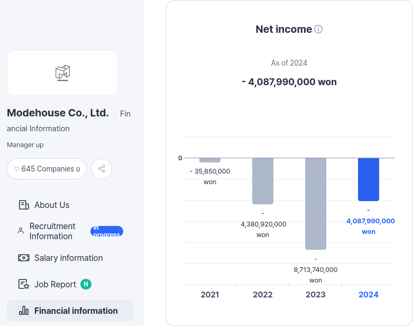Screen dimensions: 413x326
Task: Click the blue 2024 net income bar
Action: [x=369, y=179]
